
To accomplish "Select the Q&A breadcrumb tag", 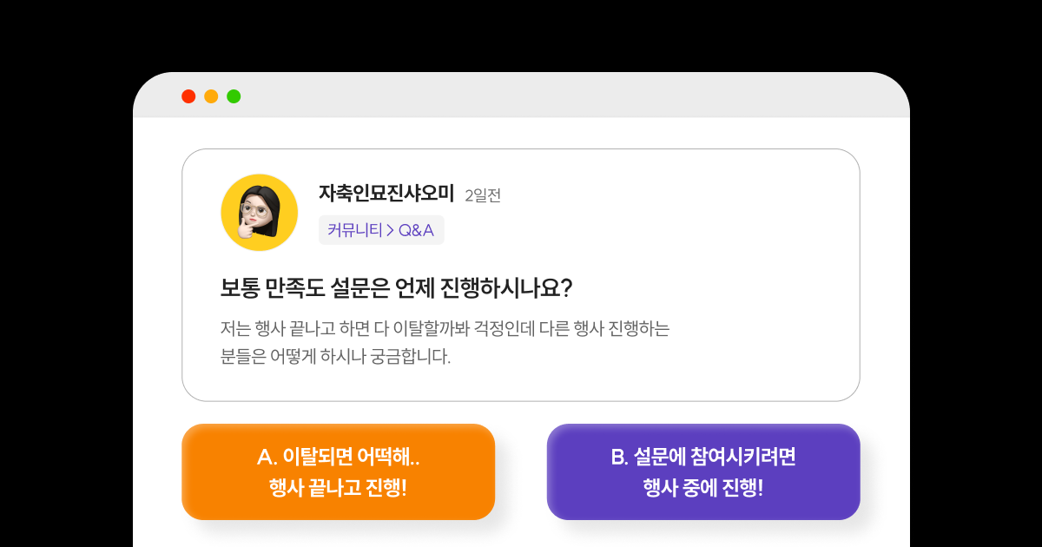I will pos(416,230).
